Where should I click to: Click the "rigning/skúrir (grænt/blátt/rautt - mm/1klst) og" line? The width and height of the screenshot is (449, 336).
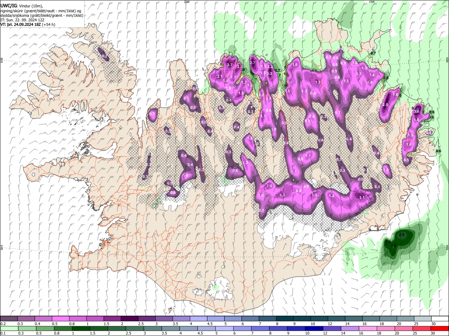click(x=41, y=11)
